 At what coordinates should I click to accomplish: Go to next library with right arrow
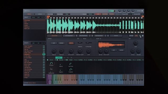click(x=44, y=17)
